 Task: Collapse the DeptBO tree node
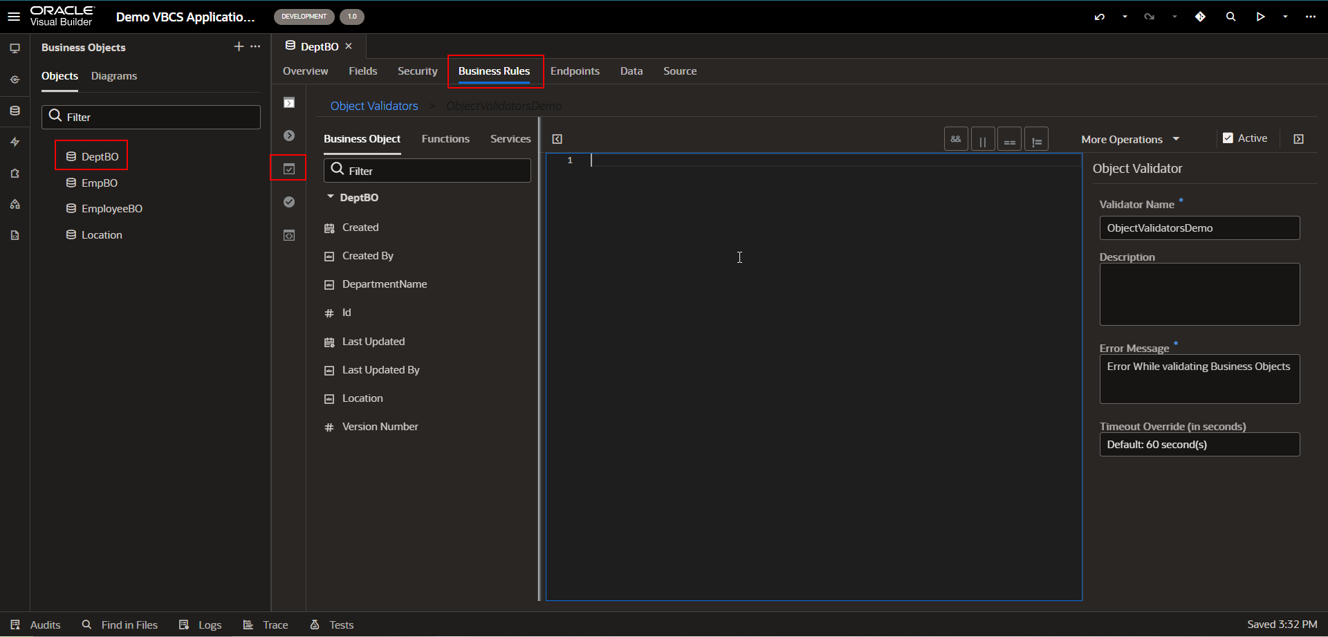[x=331, y=197]
